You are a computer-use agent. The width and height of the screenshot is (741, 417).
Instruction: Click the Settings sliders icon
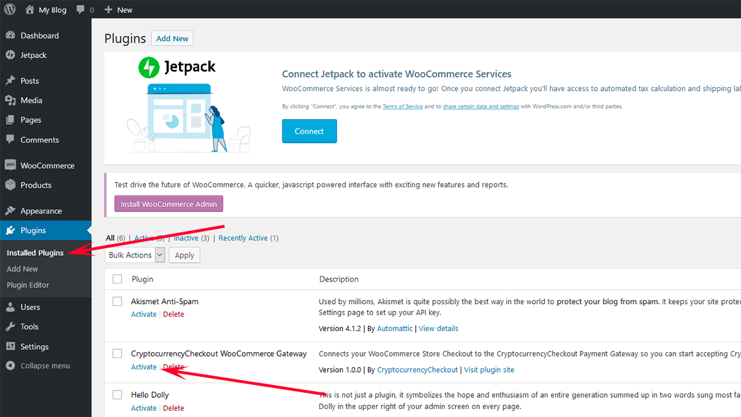(x=10, y=347)
